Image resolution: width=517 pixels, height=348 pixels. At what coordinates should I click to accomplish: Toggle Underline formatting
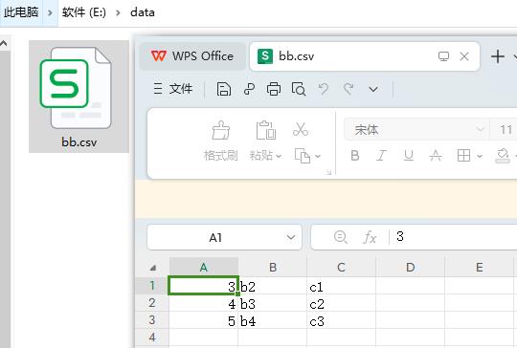point(409,156)
